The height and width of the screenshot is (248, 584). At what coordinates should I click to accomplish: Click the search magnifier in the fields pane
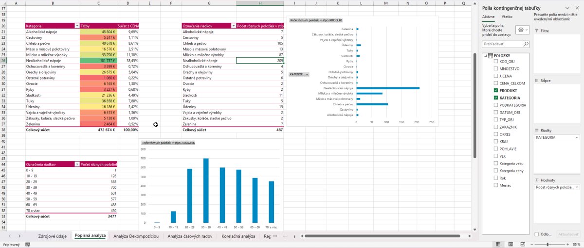tap(526, 44)
